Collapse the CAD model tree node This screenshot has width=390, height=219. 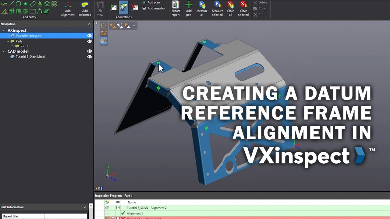4,51
